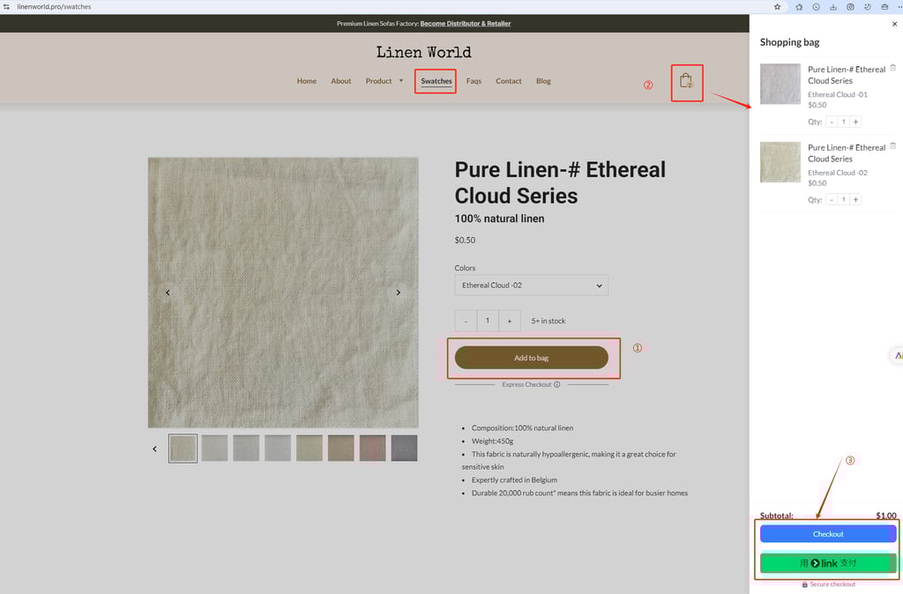Open the browser downloads icon
The width and height of the screenshot is (903, 594).
point(833,7)
